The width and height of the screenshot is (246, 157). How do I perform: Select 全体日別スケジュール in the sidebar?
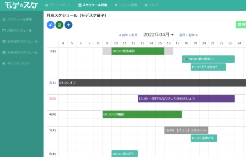click(21, 41)
